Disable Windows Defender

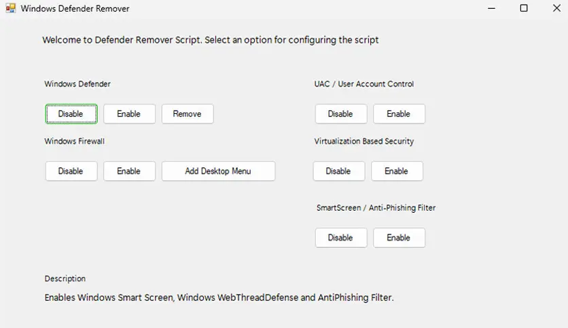coord(71,114)
